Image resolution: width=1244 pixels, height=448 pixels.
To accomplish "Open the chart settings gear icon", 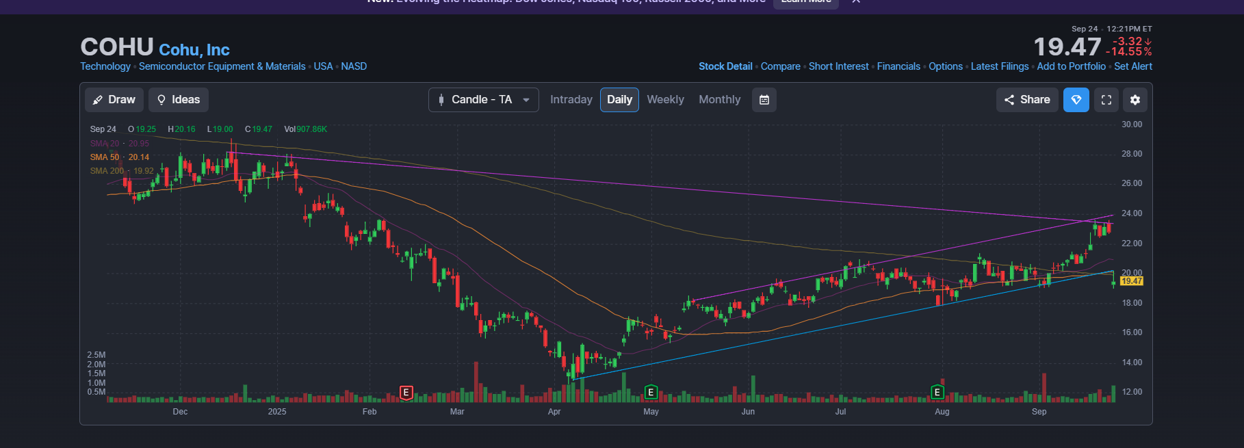I will 1135,100.
